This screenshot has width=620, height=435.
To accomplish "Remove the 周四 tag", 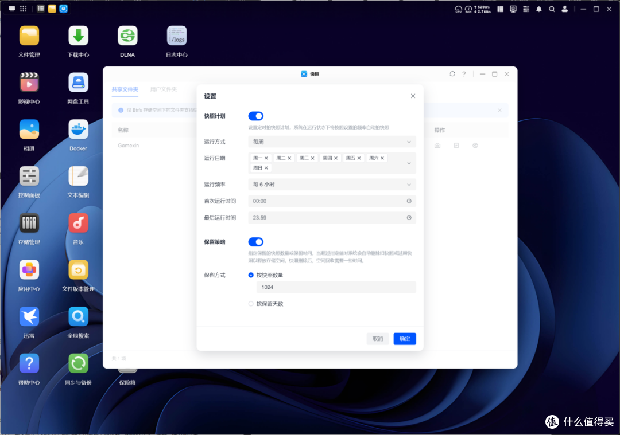I will (x=336, y=158).
